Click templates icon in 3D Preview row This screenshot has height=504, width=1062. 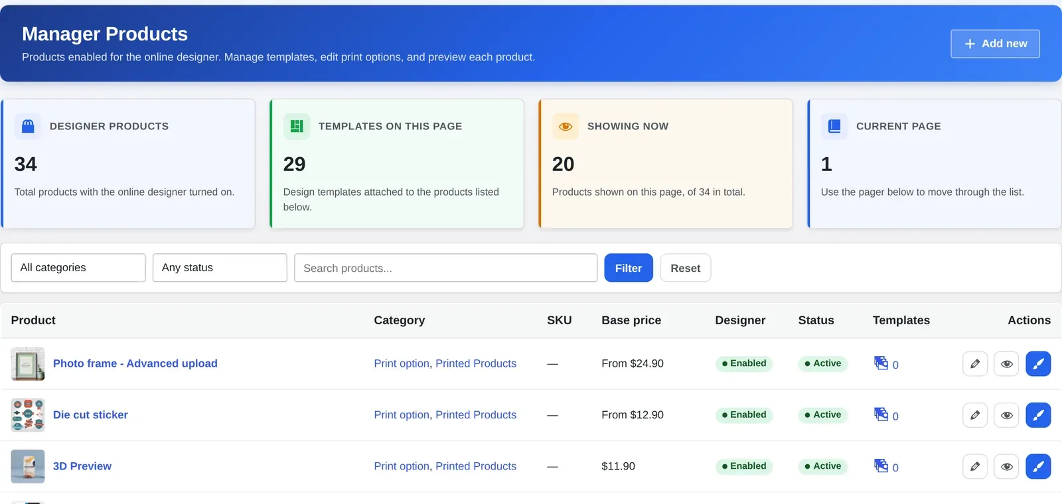(x=881, y=466)
